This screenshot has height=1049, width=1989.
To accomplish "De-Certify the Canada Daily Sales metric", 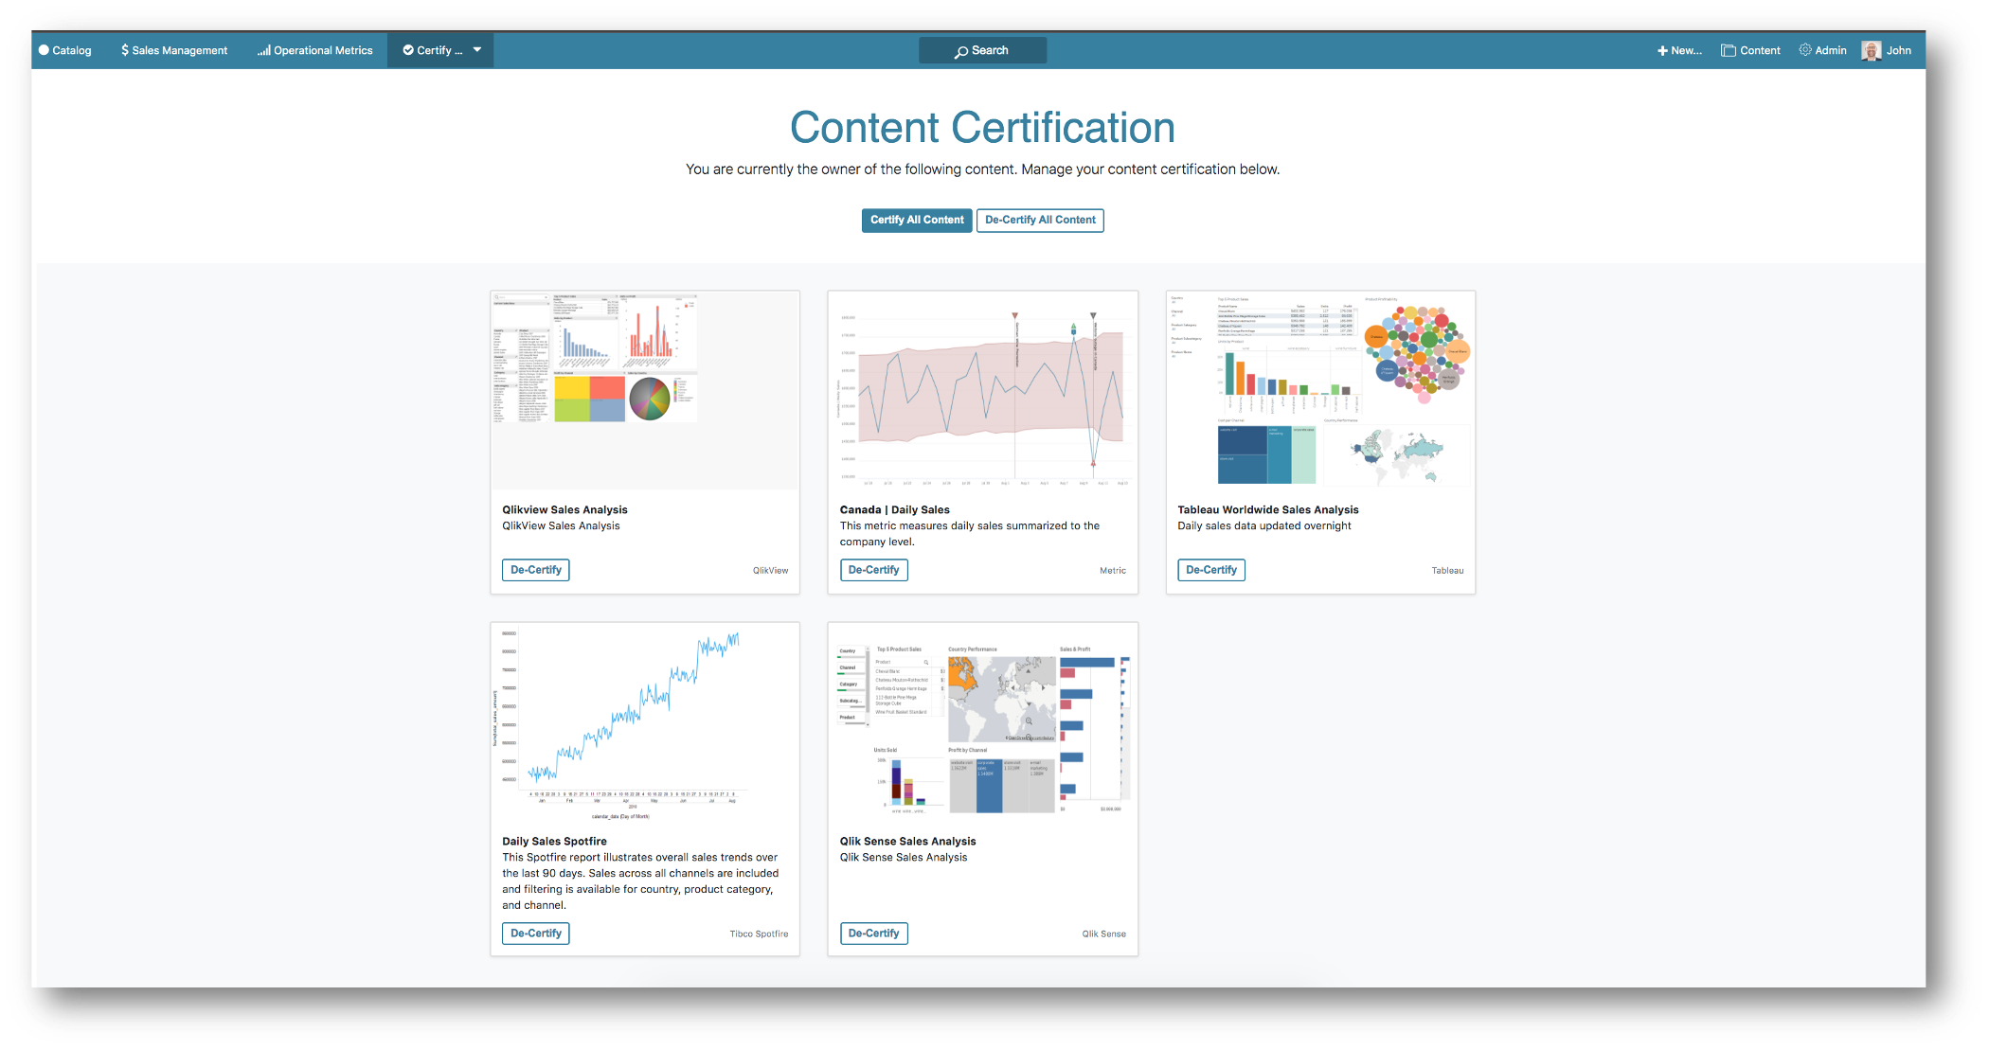I will click(875, 569).
